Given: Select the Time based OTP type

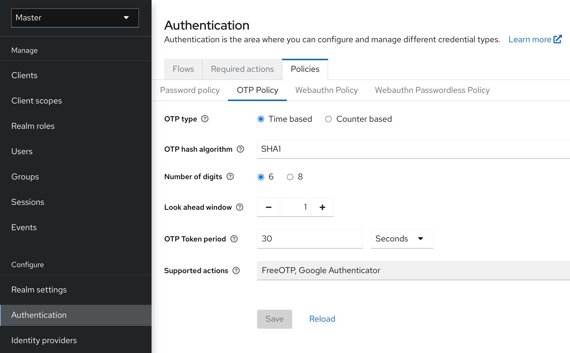Looking at the screenshot, I should 261,119.
